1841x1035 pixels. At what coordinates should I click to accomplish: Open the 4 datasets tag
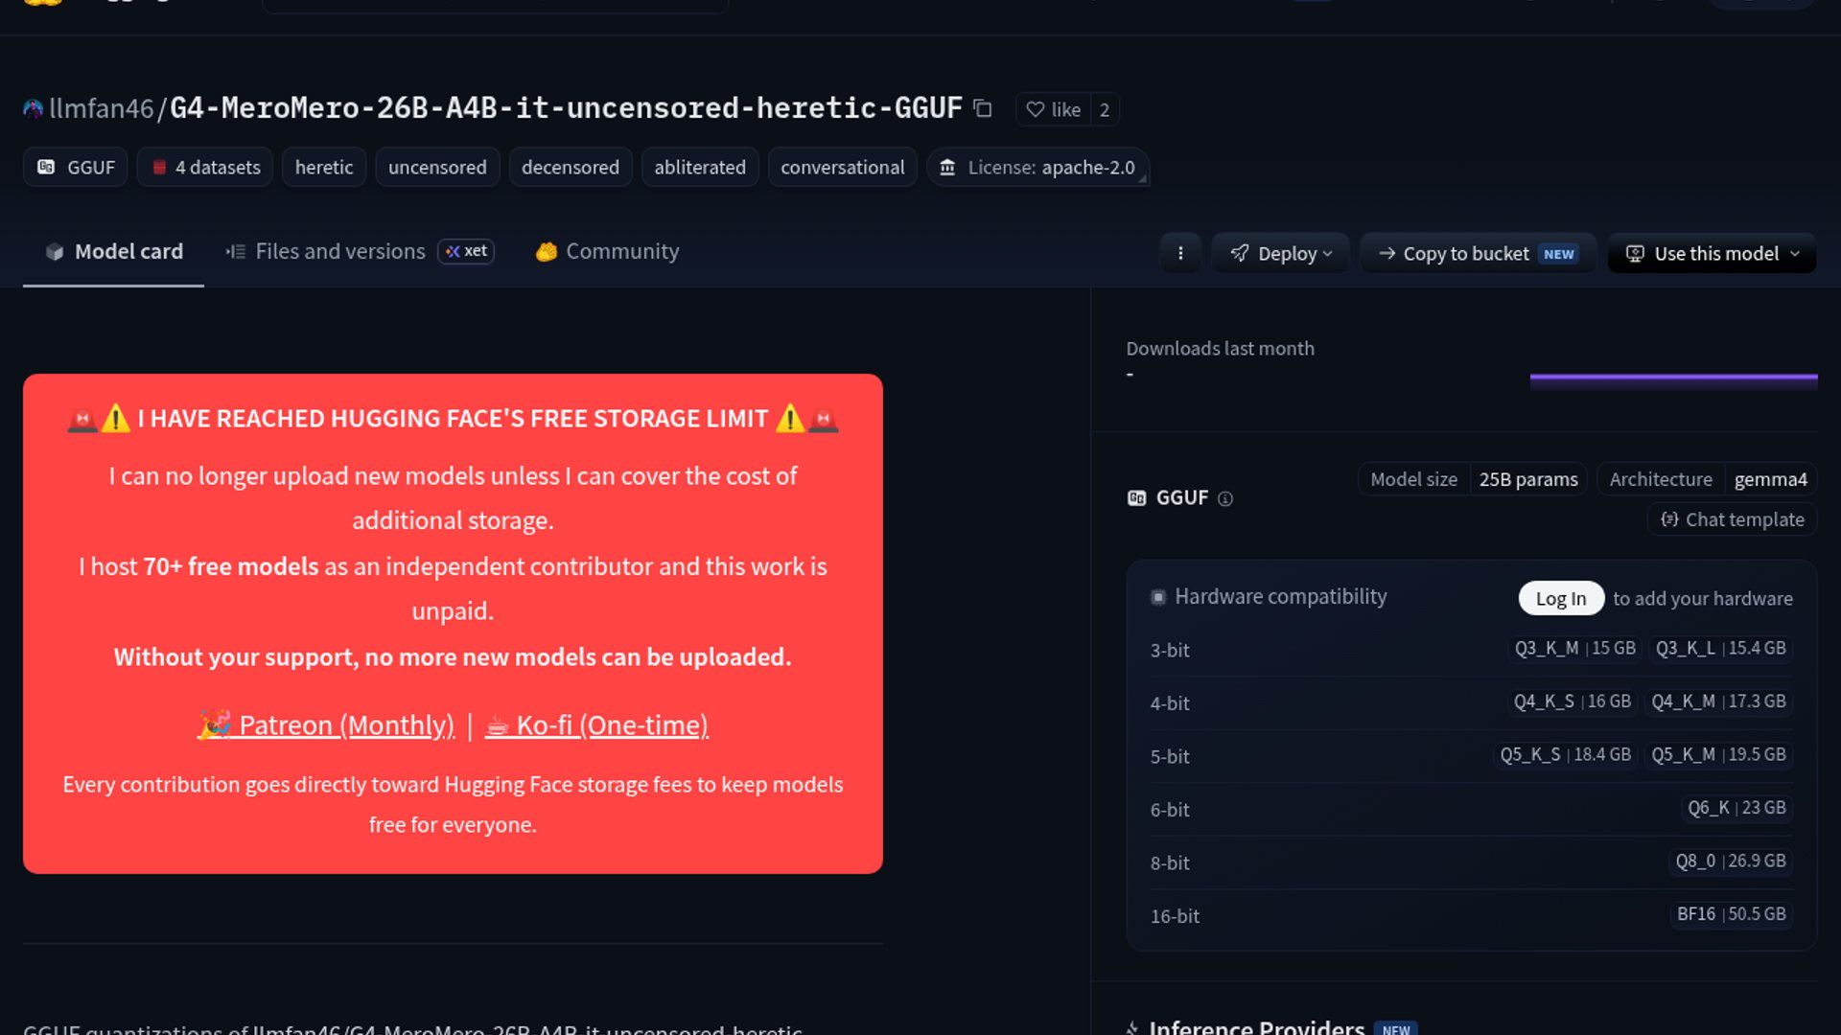(205, 167)
